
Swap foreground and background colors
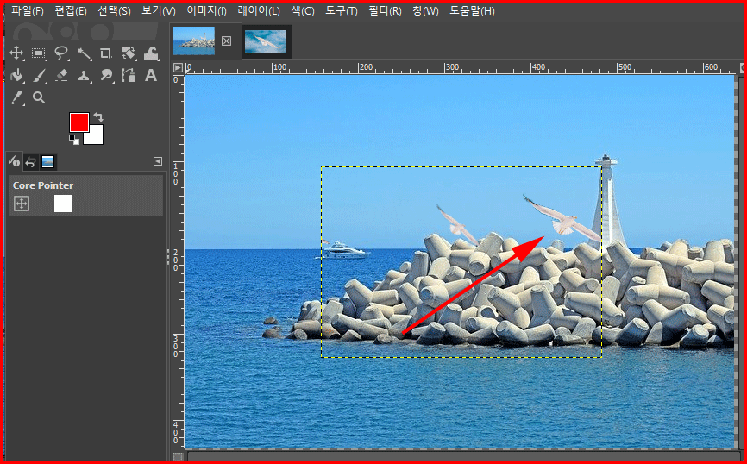coord(98,116)
